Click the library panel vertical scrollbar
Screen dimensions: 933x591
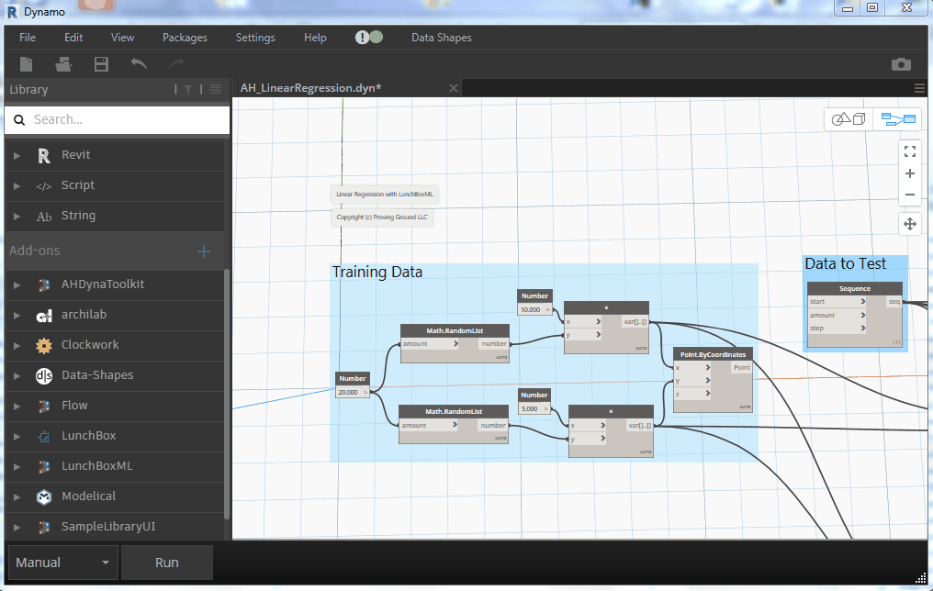227,394
